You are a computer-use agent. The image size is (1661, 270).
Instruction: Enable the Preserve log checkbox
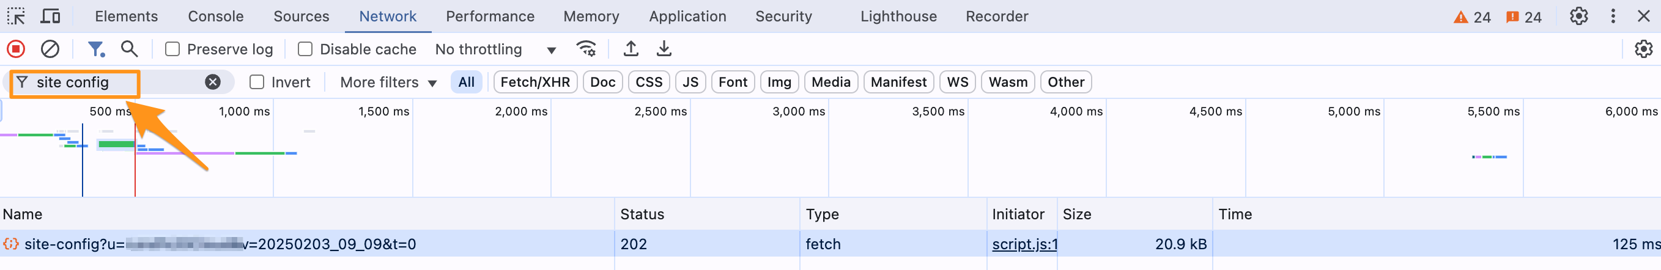(x=172, y=49)
